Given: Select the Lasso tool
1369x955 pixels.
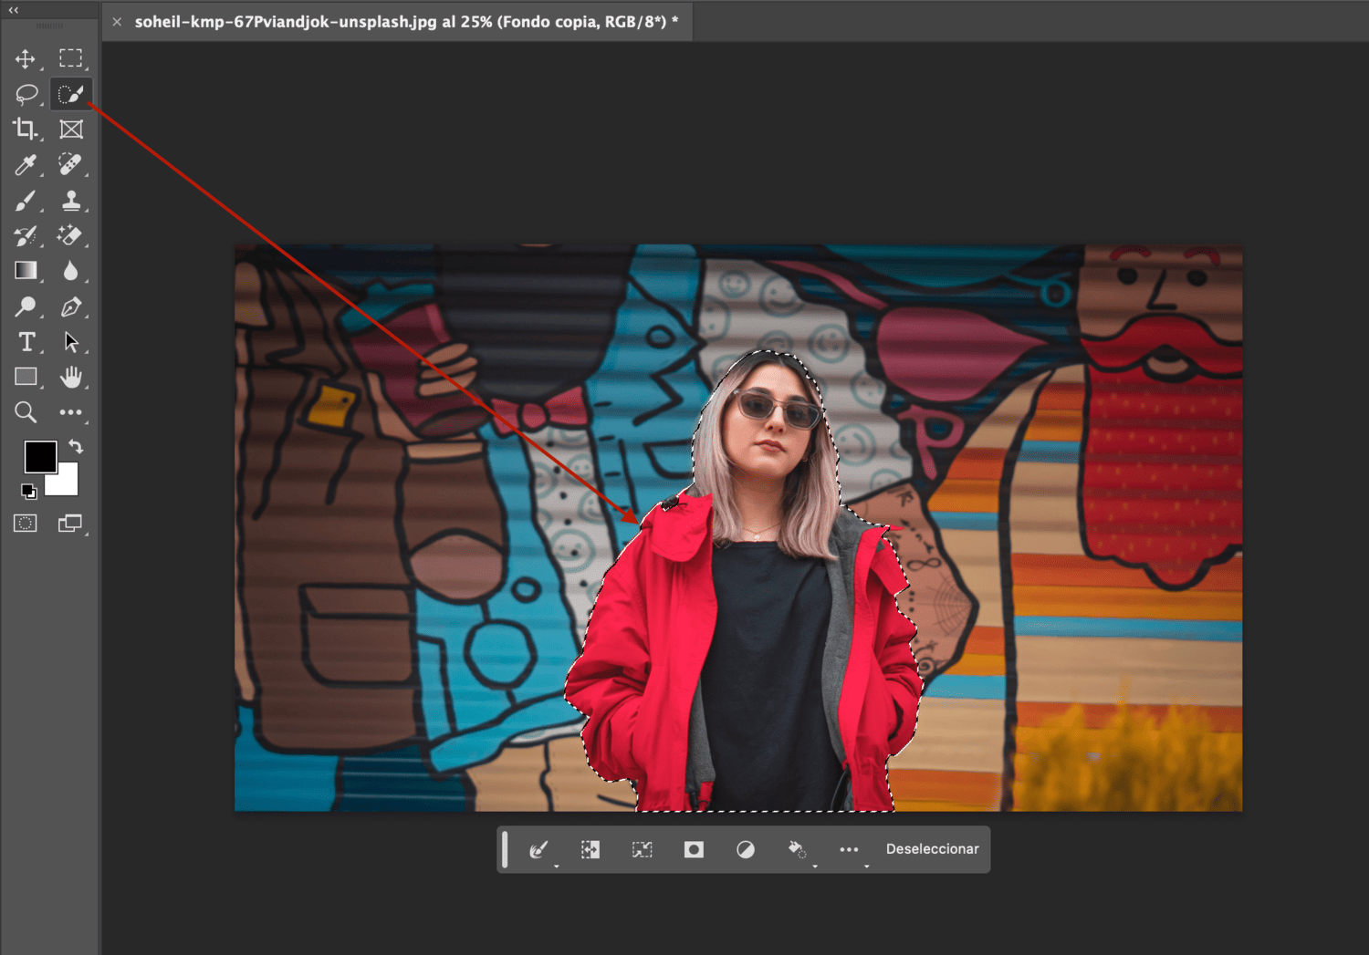Looking at the screenshot, I should [26, 94].
